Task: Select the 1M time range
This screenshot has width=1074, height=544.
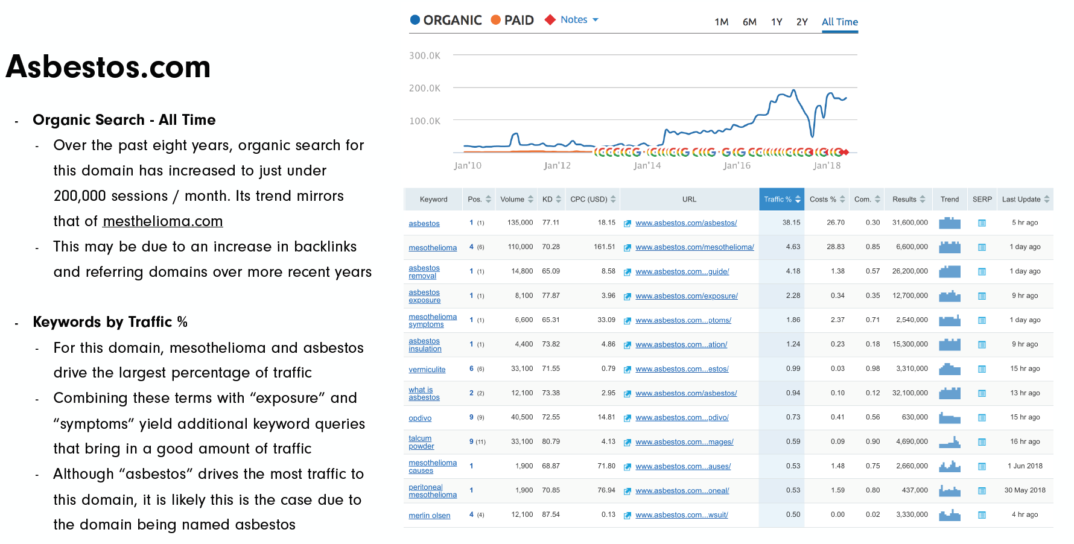Action: click(722, 22)
